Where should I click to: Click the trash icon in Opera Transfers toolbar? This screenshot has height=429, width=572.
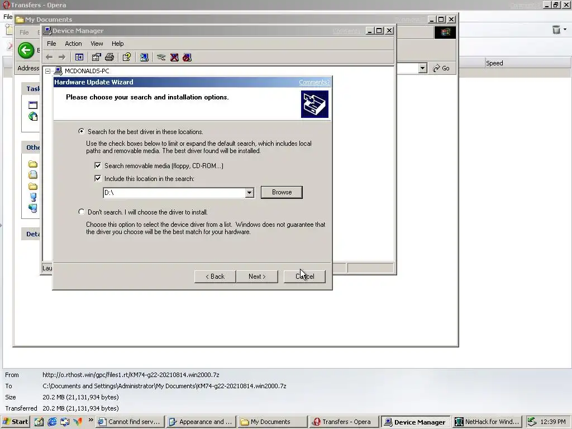point(556,30)
